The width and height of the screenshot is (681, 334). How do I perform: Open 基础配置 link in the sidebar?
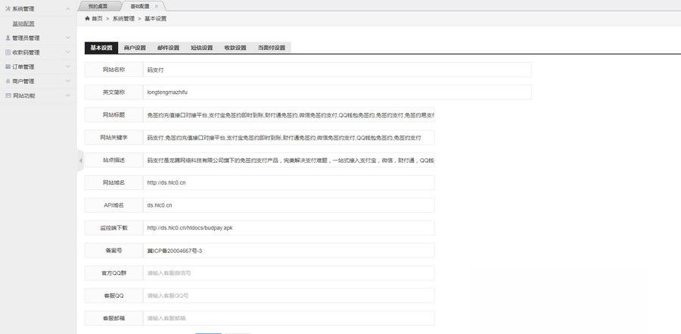point(23,23)
